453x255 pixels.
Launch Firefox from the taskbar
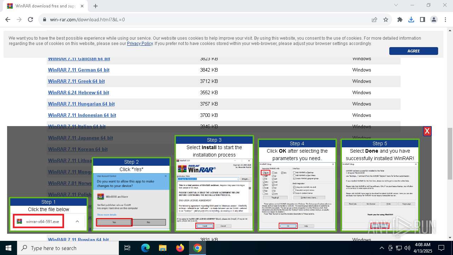coord(180,248)
